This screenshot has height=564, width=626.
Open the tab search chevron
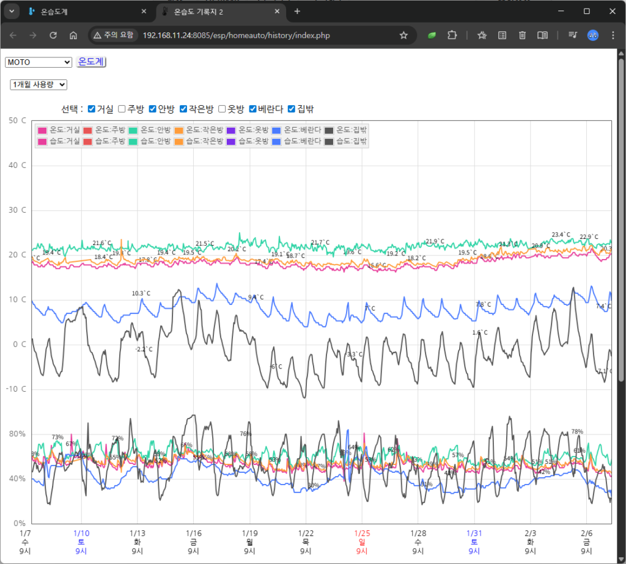coord(11,12)
